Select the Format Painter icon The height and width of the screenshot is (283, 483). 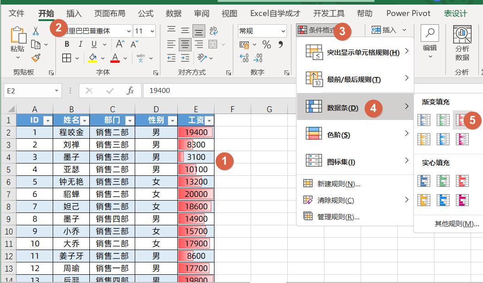coord(35,57)
